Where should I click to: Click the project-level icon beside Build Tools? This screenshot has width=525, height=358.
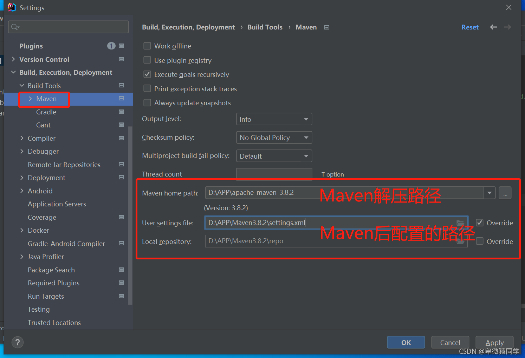tap(122, 85)
